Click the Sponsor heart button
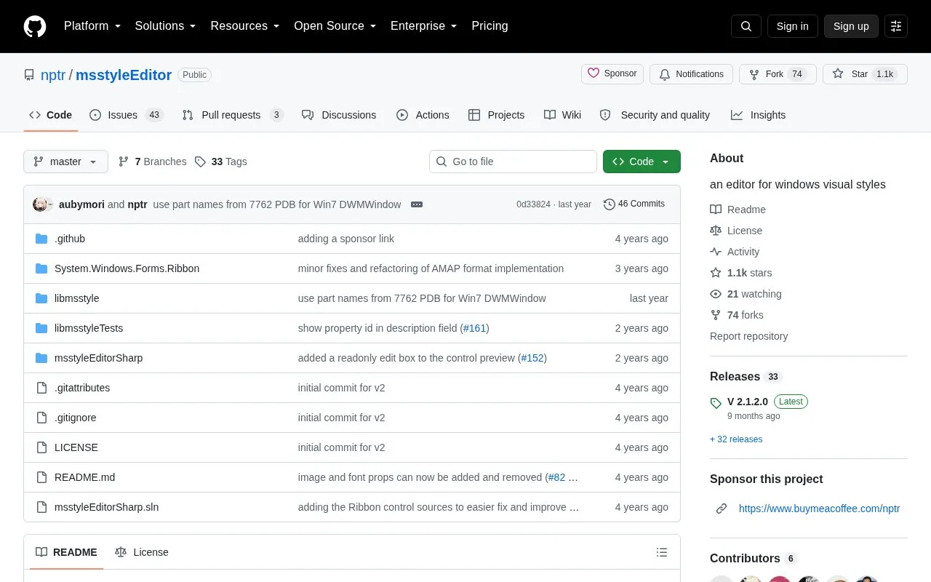 coord(612,74)
